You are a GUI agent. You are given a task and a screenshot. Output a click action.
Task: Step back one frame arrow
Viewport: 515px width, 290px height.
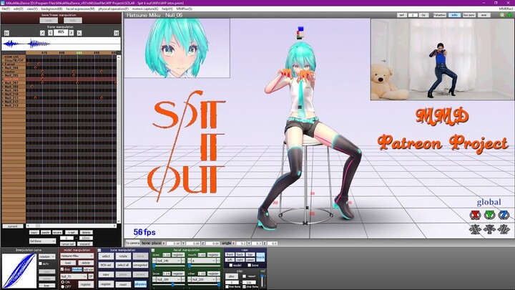pyautogui.click(x=50, y=33)
